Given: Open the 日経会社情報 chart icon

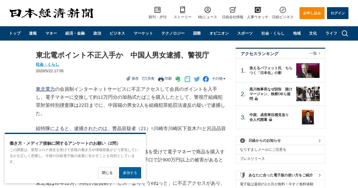Looking at the screenshot, I should click(x=233, y=10).
